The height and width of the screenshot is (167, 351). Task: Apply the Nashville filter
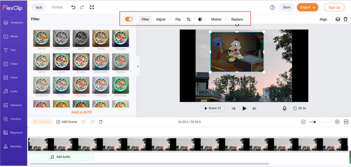(x=120, y=85)
